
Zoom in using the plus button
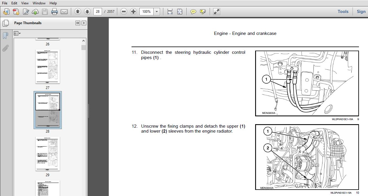[x=133, y=12]
